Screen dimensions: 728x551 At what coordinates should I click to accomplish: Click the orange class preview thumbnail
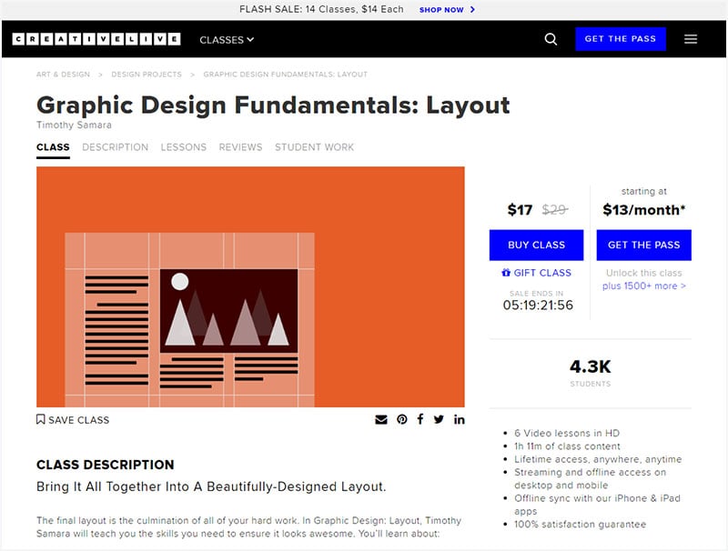tap(250, 286)
